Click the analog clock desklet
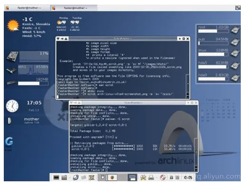The image size is (246, 186). pos(12,106)
